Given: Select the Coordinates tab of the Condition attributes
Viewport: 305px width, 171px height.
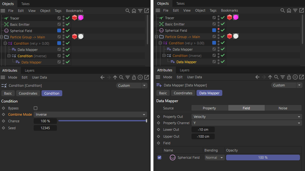Looking at the screenshot, I should pyautogui.click(x=28, y=93).
